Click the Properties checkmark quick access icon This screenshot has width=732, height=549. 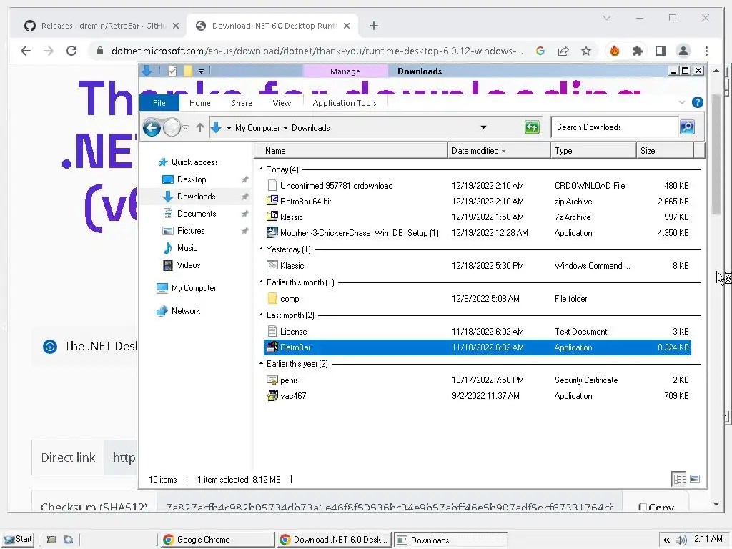click(x=172, y=71)
